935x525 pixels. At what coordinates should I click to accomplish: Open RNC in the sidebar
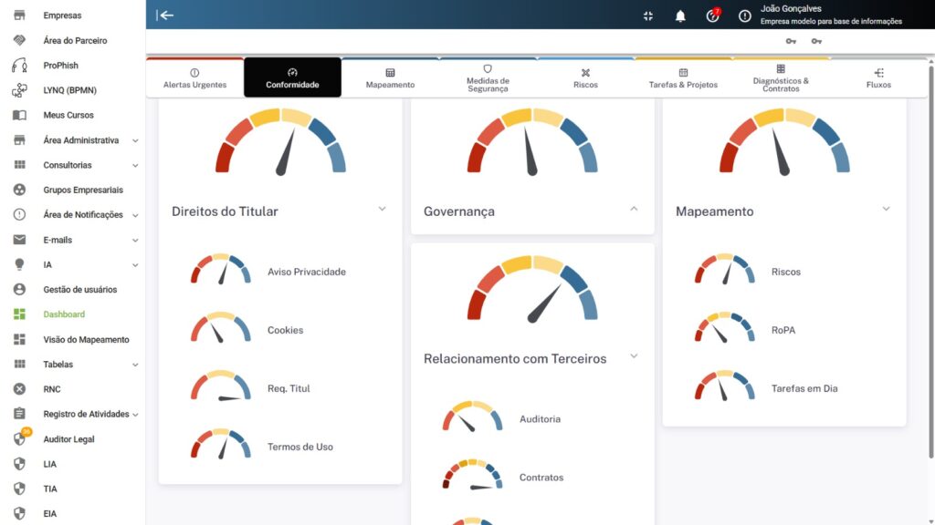[x=53, y=389]
